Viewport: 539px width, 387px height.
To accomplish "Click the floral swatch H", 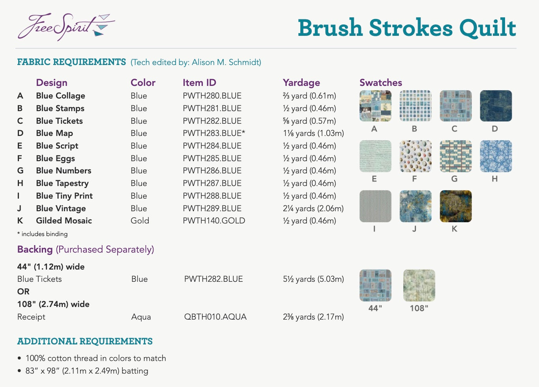I will (495, 156).
